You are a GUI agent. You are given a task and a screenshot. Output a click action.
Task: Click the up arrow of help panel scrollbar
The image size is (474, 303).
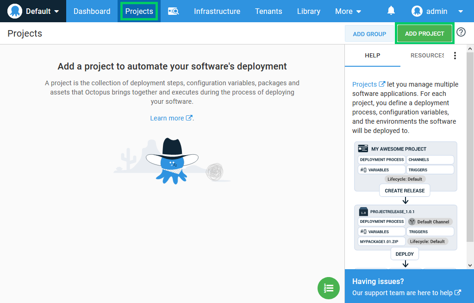(x=470, y=49)
